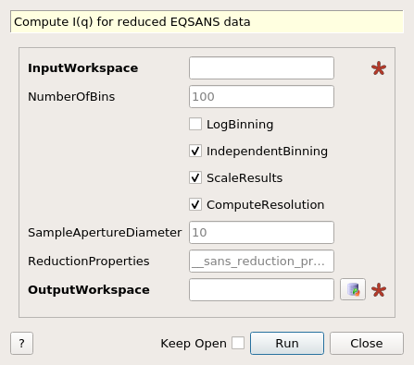Screen dimensions: 414x365
Task: Click the NumberOfBins field showing 100
Action: [x=261, y=97]
